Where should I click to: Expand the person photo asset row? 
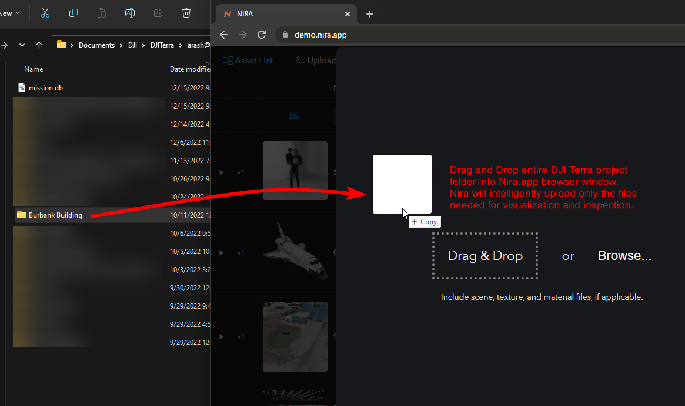pos(222,172)
